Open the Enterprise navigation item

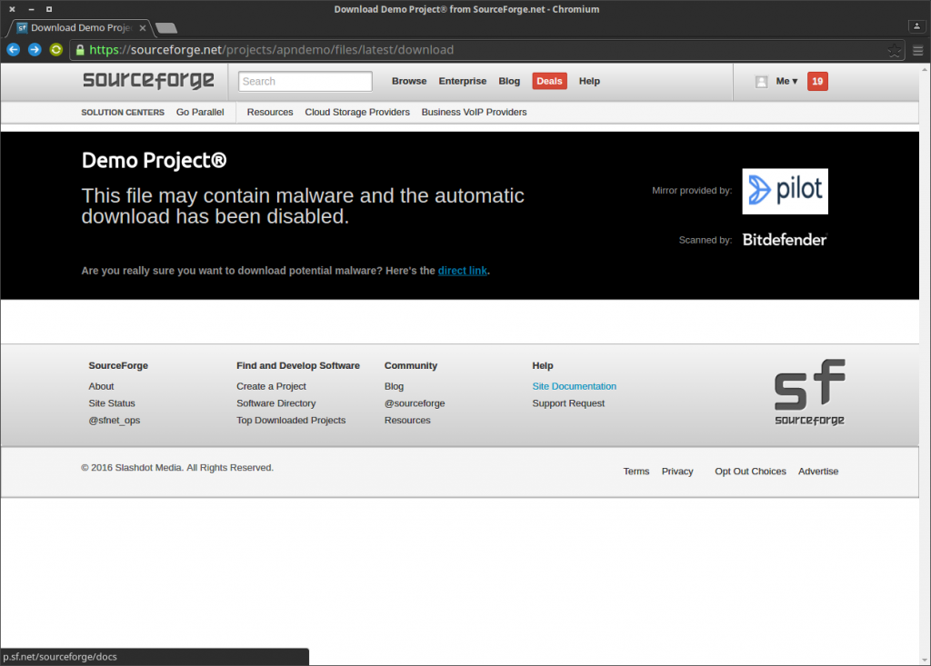[463, 82]
